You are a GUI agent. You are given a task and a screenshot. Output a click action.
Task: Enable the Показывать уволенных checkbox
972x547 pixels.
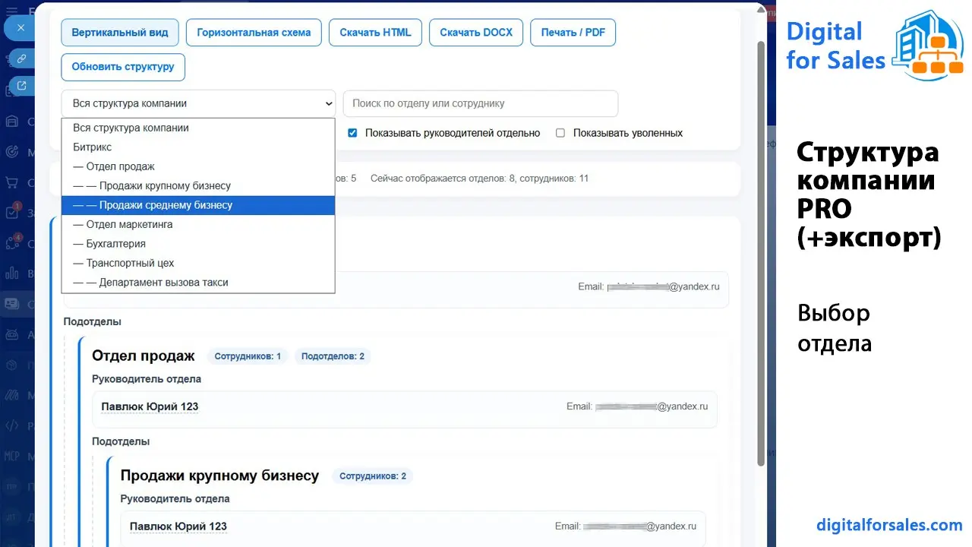(x=560, y=132)
